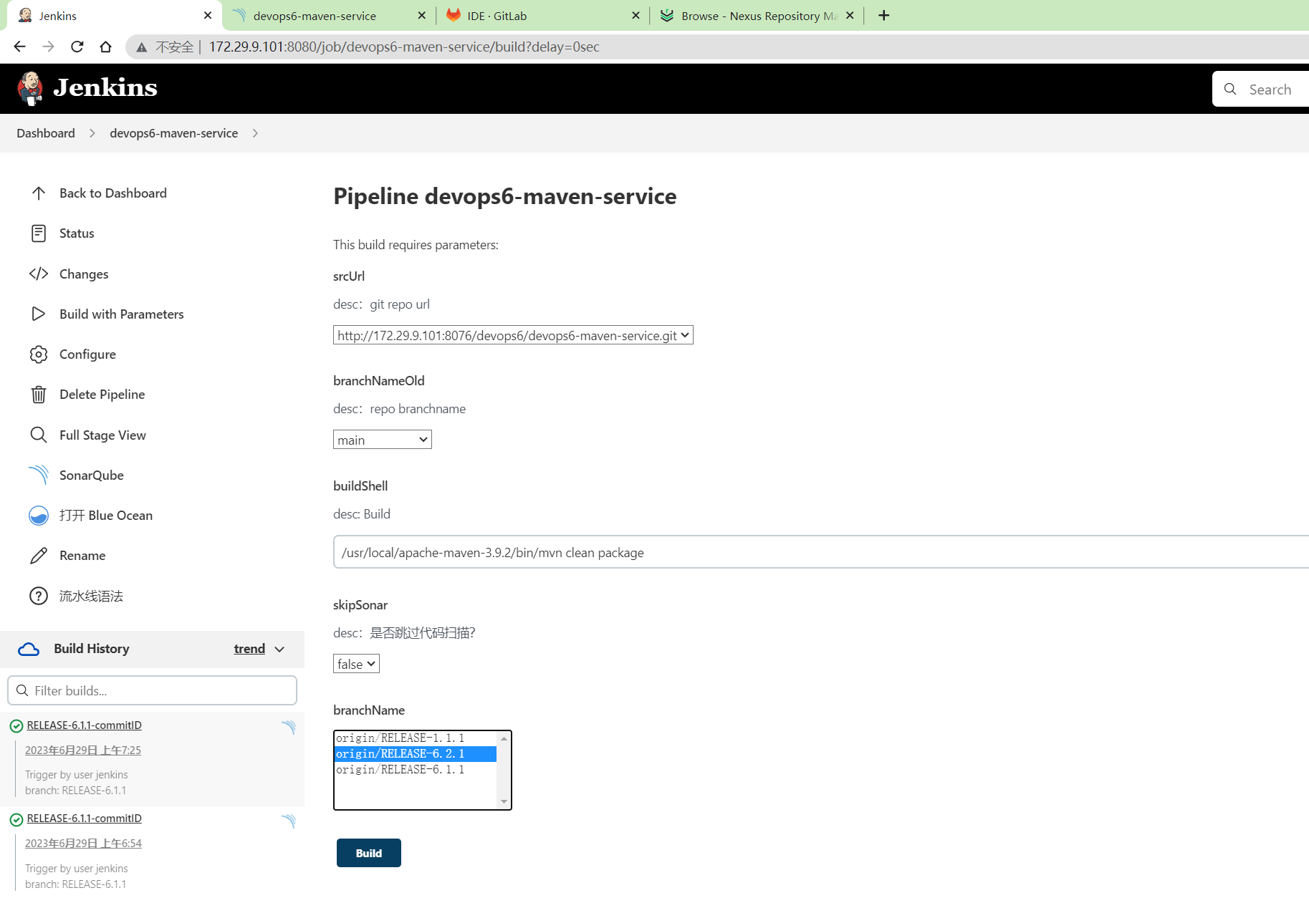Expand breadcrumb arrow after Dashboard

coord(92,133)
